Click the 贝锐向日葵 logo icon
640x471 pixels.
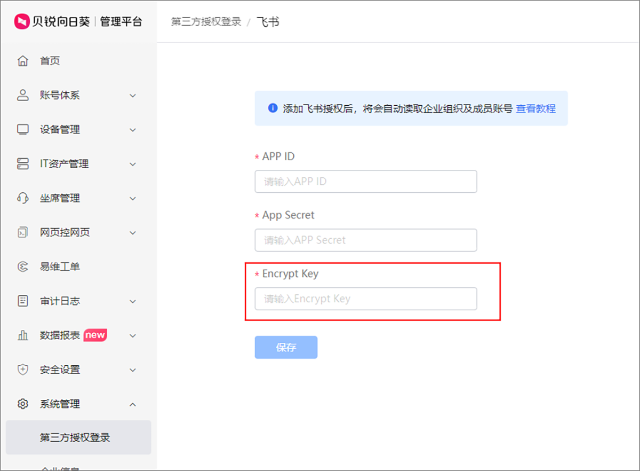[21, 22]
